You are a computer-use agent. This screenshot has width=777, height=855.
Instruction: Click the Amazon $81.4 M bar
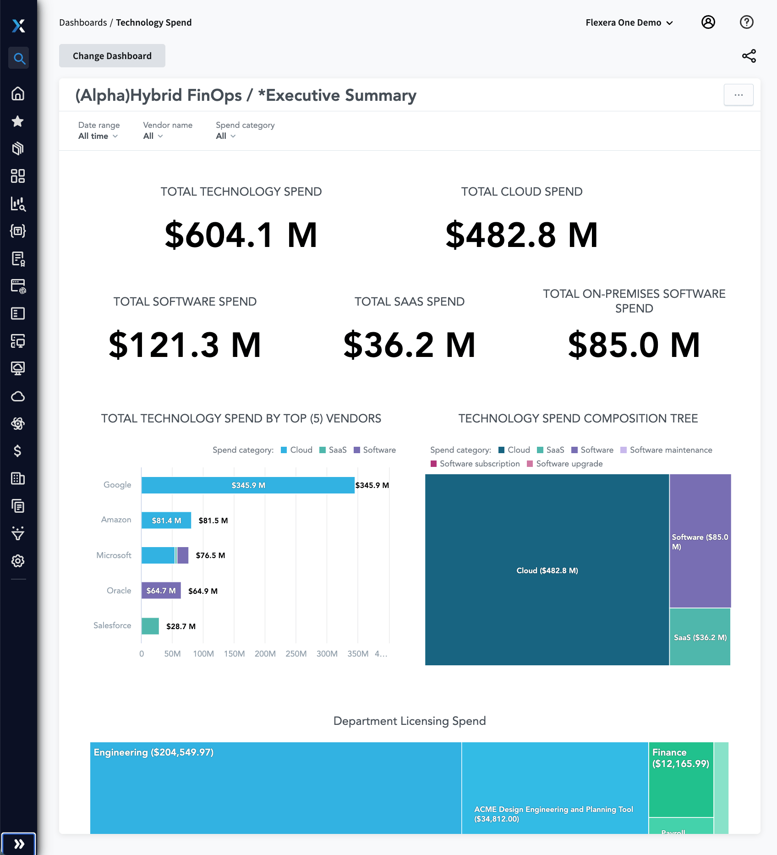coord(166,521)
